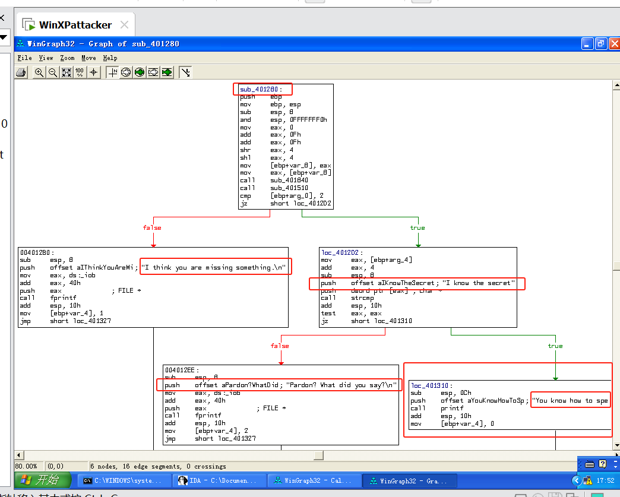Click the 'false' label under sub_401280
Image resolution: width=620 pixels, height=497 pixels.
click(152, 228)
